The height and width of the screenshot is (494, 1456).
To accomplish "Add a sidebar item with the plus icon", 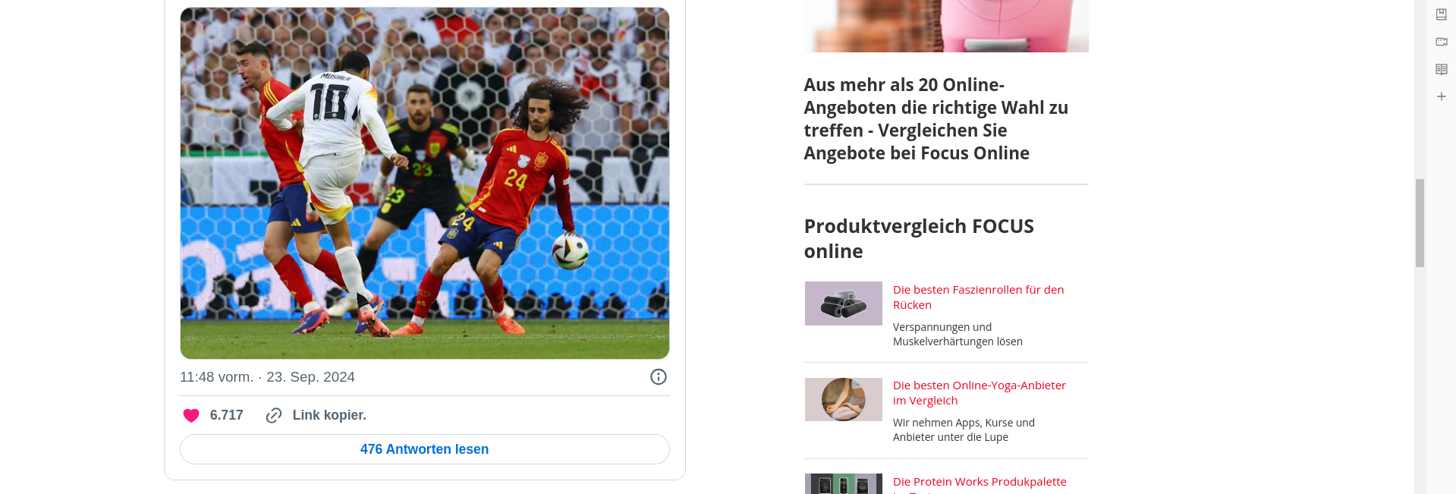I will (1442, 96).
